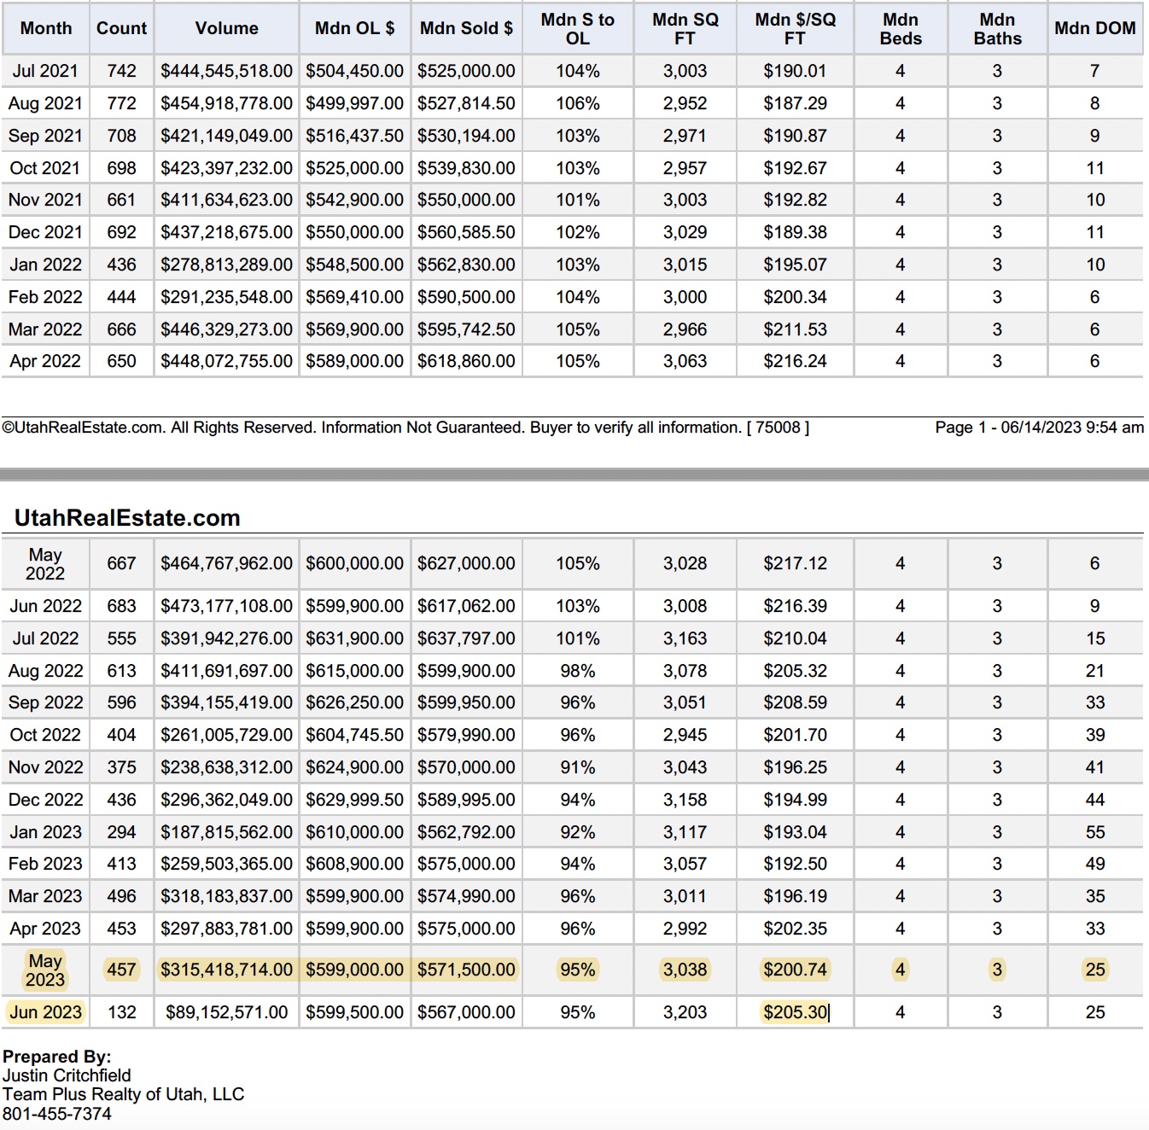Click square footage 3,063
The width and height of the screenshot is (1149, 1130).
(x=685, y=361)
